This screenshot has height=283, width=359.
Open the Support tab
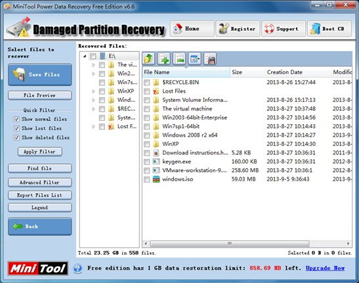[x=284, y=29]
